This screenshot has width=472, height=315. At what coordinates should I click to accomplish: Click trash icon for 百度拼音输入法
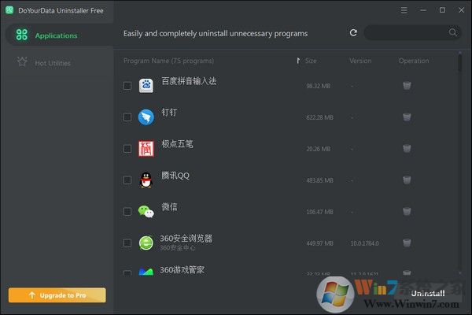[x=407, y=86]
